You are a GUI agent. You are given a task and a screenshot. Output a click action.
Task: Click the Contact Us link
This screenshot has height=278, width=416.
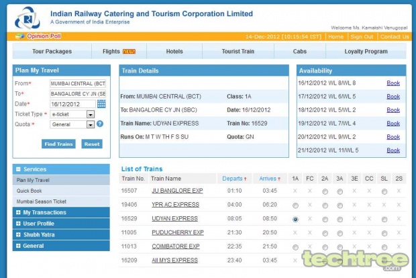pos(395,37)
